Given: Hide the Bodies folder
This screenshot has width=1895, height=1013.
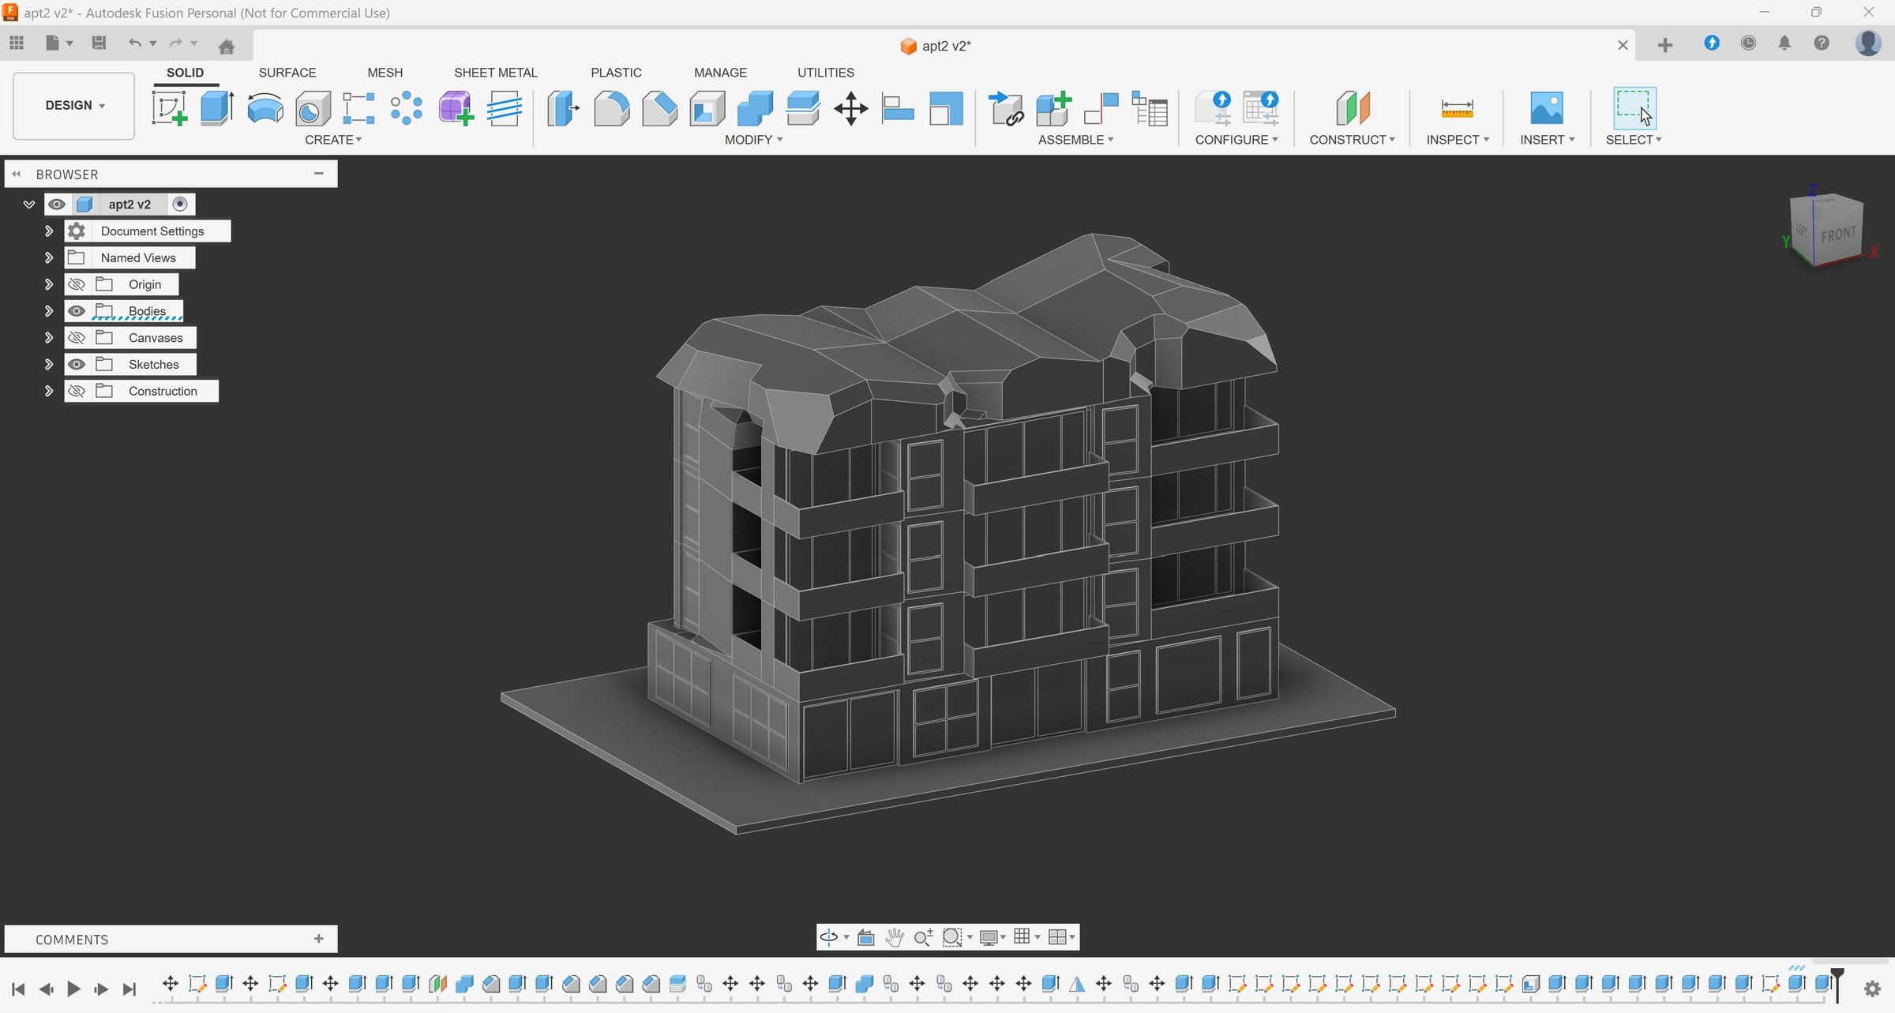Looking at the screenshot, I should [x=77, y=311].
